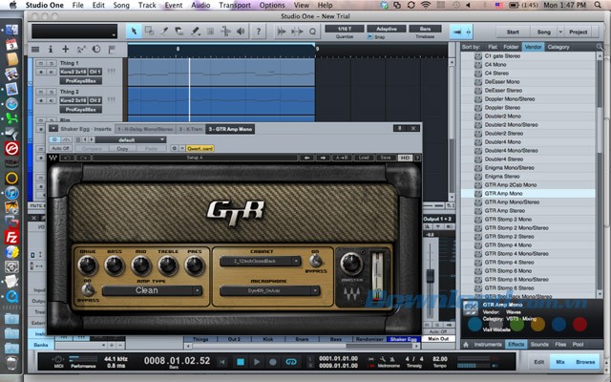Viewport: 611px width, 382px height.
Task: Open the Audio menu
Action: 200,5
